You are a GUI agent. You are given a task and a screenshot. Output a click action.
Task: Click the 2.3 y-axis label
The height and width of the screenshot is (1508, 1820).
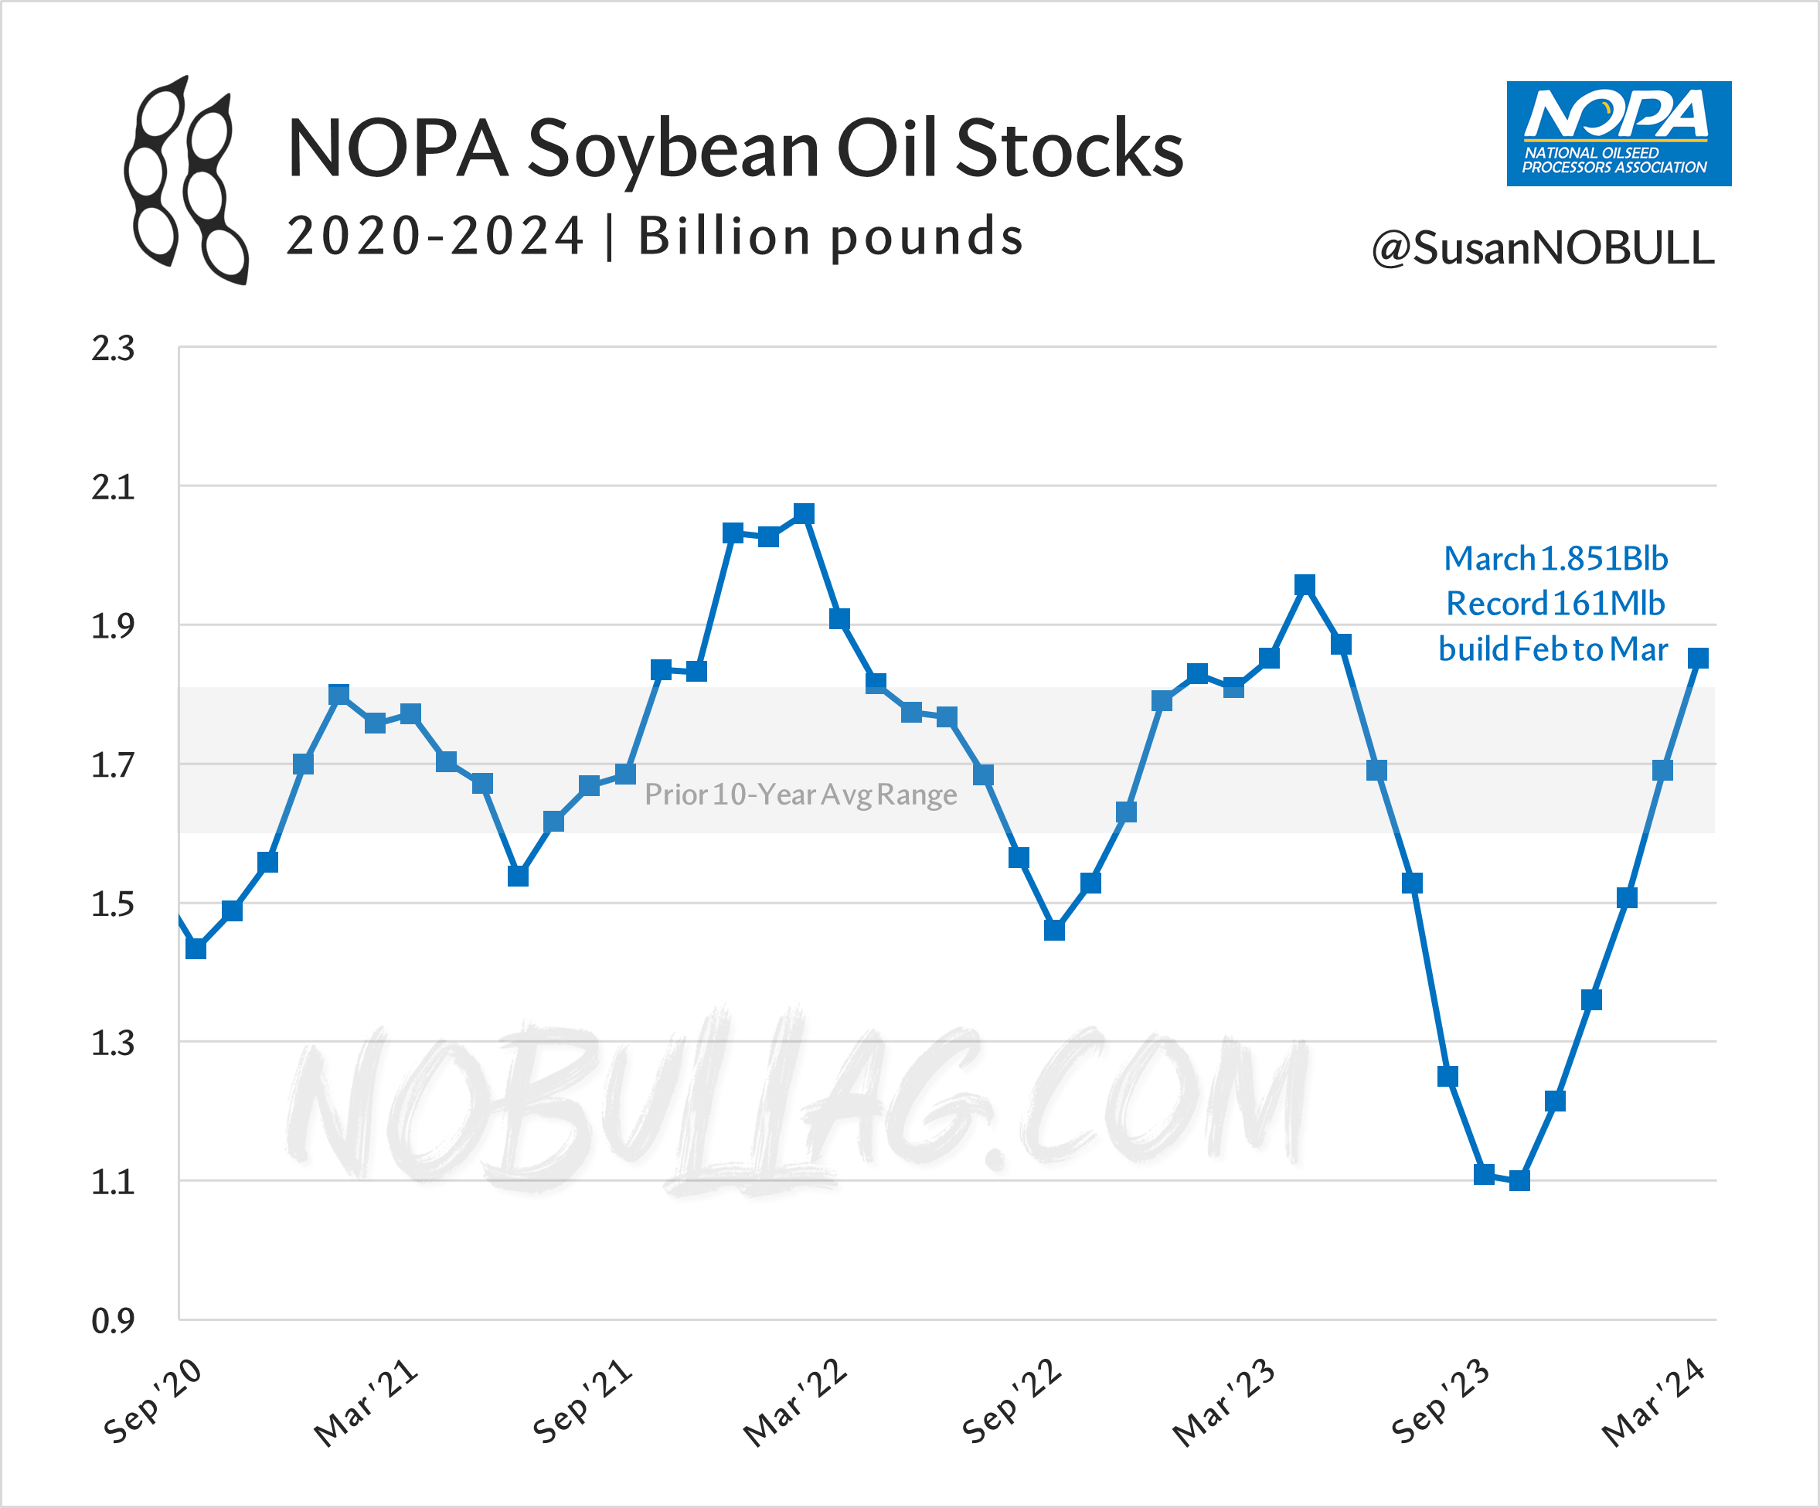click(x=113, y=349)
